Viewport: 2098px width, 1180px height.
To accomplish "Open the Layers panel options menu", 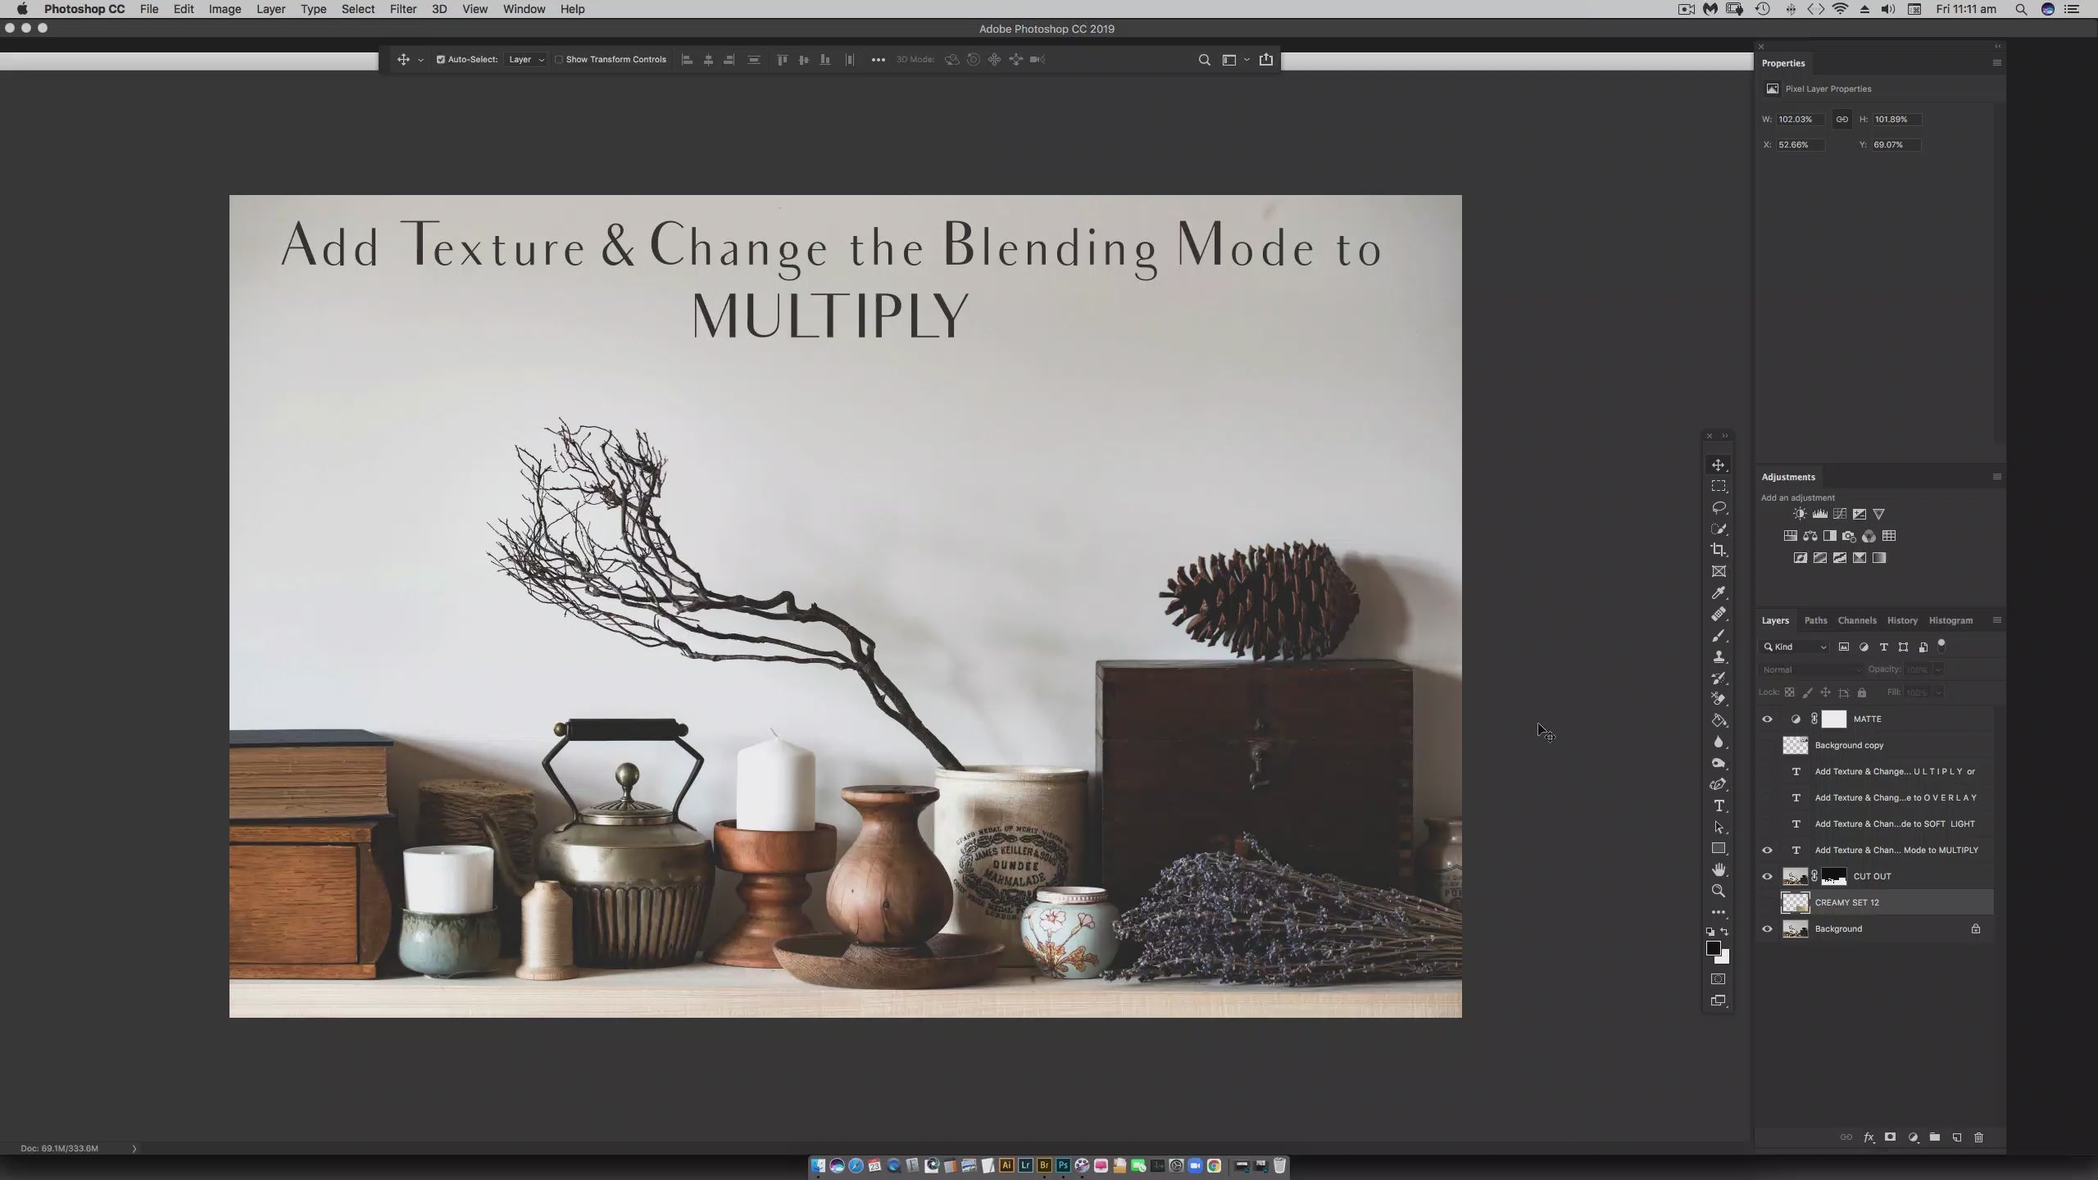I will point(1996,620).
